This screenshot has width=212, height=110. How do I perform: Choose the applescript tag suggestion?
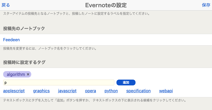[14, 91]
